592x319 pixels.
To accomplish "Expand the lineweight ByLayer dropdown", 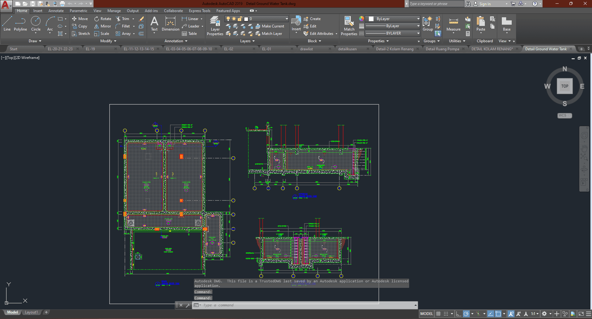I will point(393,26).
